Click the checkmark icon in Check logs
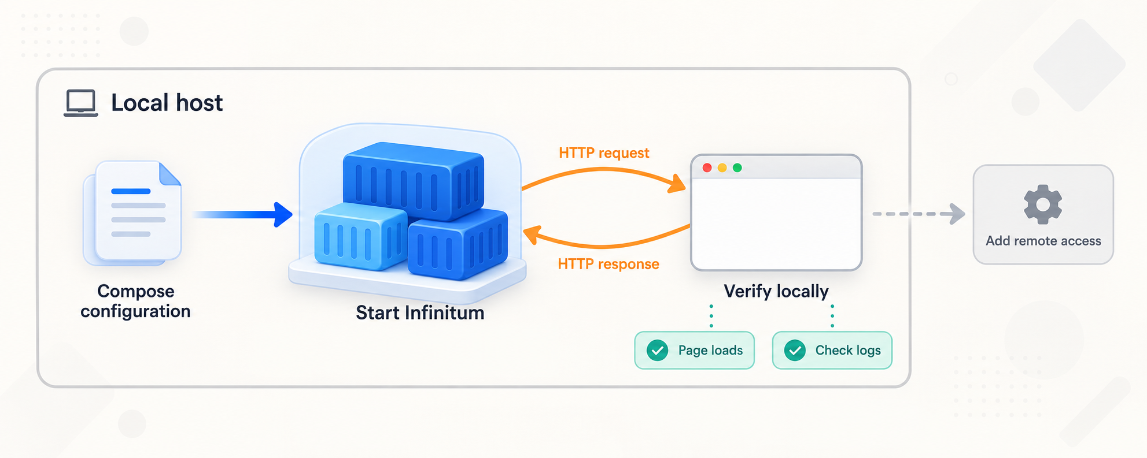Image resolution: width=1147 pixels, height=458 pixels. pyautogui.click(x=795, y=350)
